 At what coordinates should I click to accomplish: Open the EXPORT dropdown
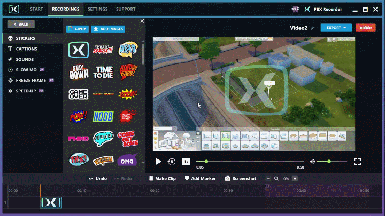point(336,28)
